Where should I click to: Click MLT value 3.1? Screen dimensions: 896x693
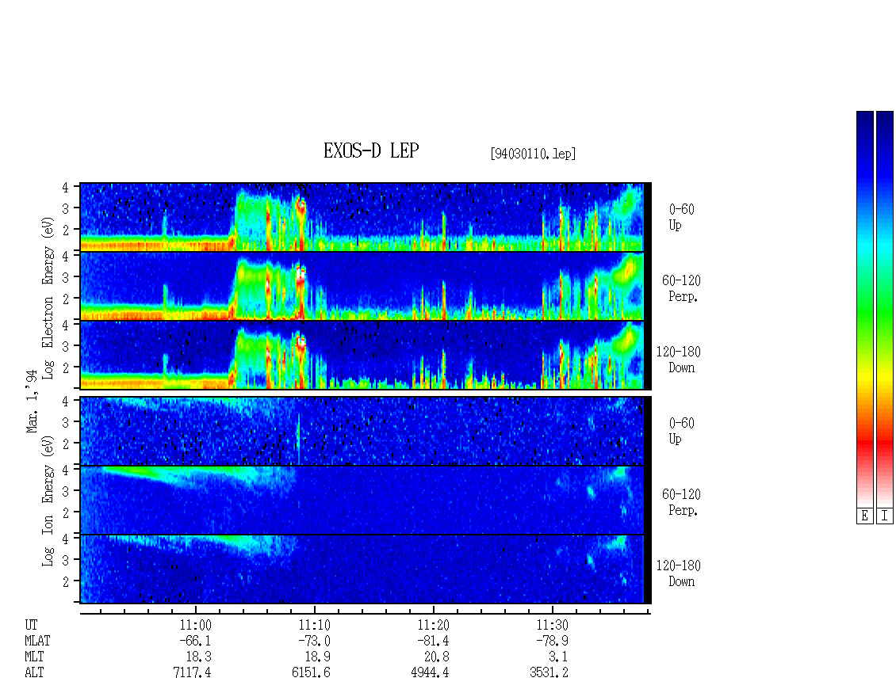(558, 657)
